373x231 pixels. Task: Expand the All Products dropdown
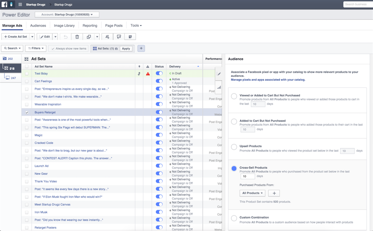pyautogui.click(x=252, y=193)
